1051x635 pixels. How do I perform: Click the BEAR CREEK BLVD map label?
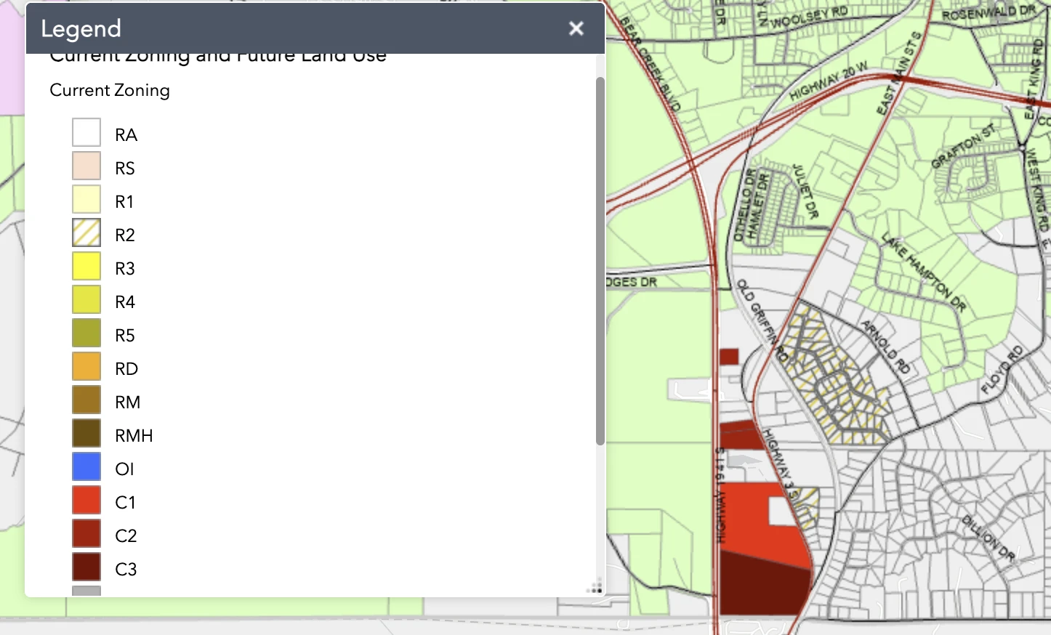(x=650, y=65)
